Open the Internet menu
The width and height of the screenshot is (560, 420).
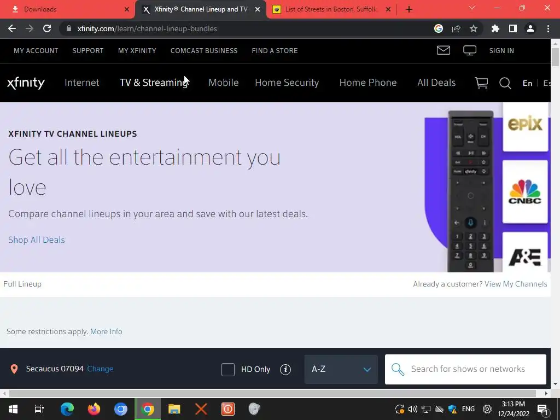click(82, 83)
